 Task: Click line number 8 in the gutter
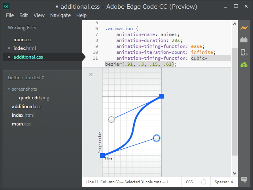[96, 40]
